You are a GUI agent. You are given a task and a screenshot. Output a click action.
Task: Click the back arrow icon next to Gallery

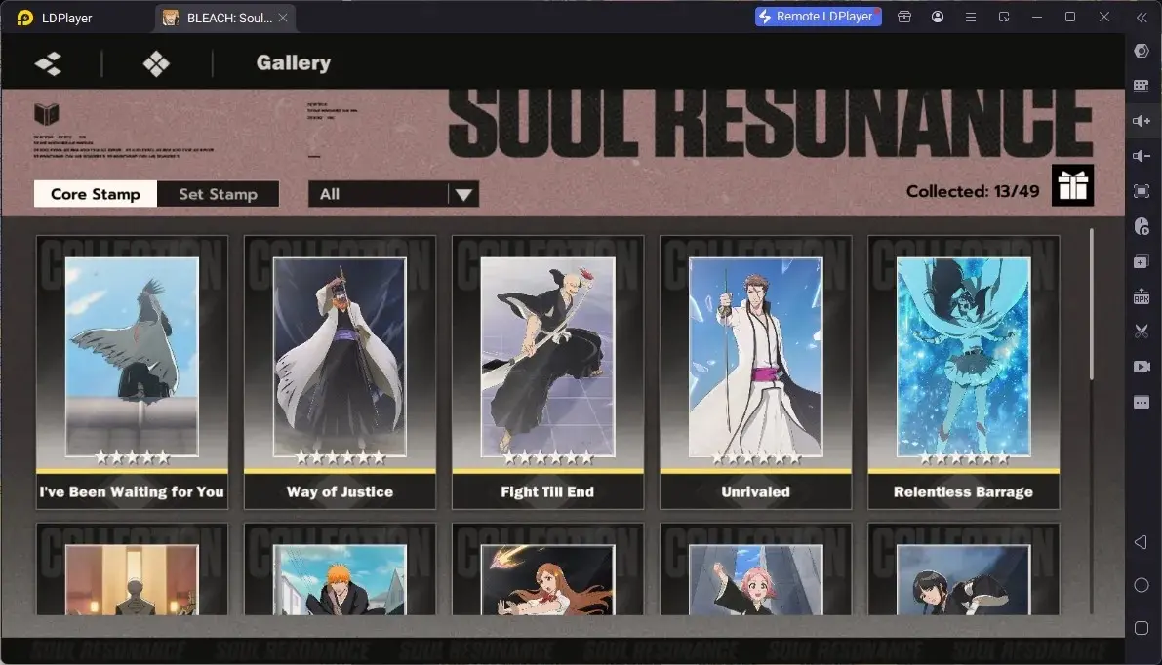pos(48,63)
